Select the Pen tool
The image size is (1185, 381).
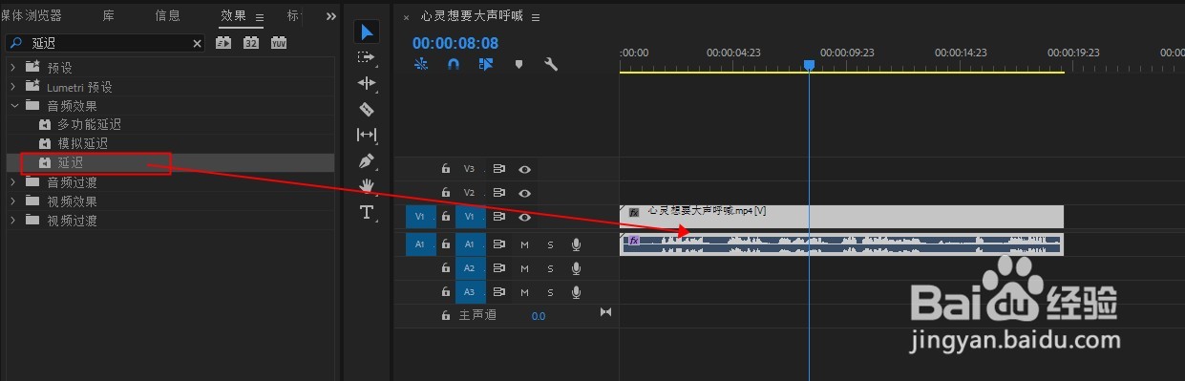367,160
